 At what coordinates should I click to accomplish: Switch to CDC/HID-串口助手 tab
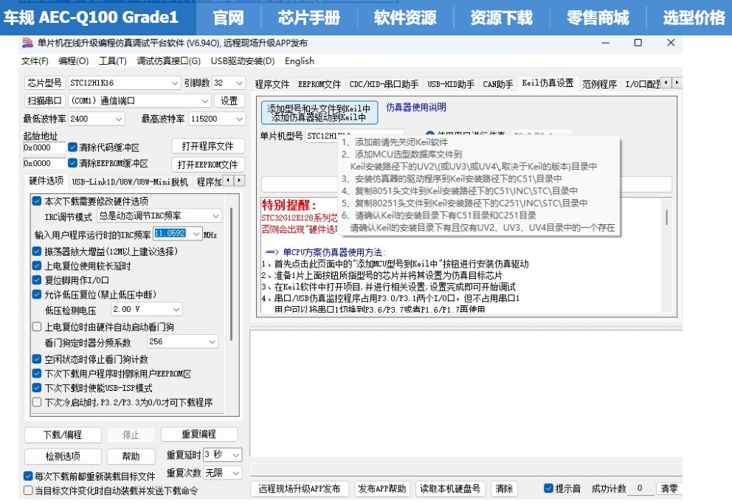point(384,84)
